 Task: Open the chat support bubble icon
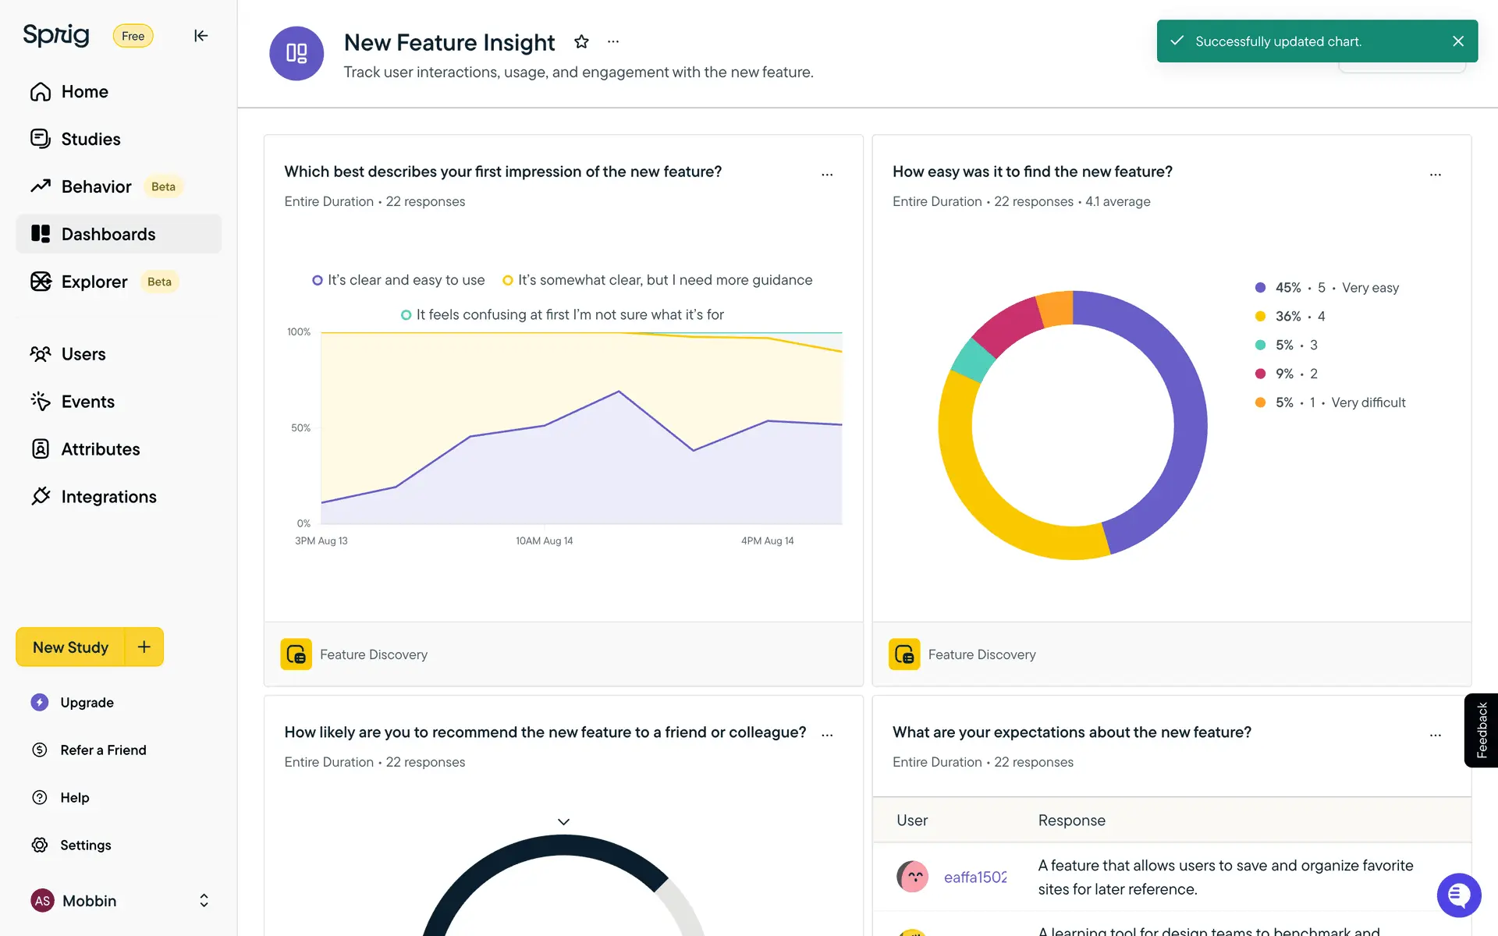[x=1458, y=895]
